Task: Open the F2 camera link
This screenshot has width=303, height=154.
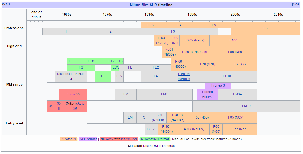Action: point(110,31)
